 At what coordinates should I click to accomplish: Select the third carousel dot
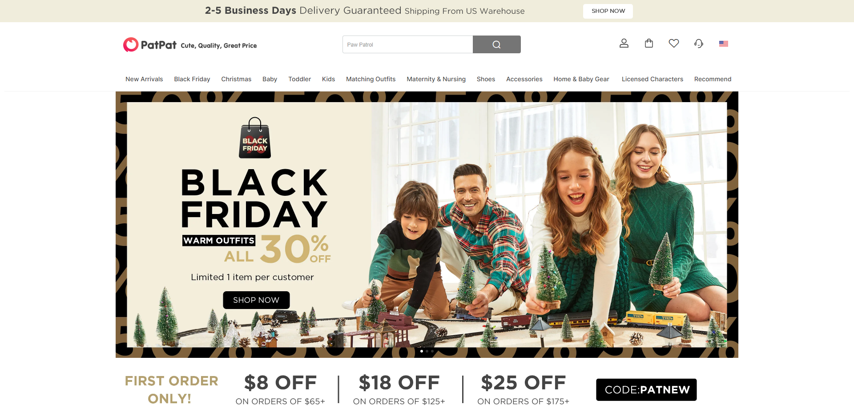coord(432,351)
